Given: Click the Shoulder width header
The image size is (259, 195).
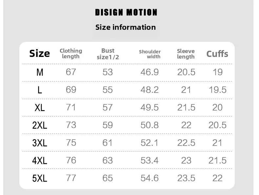Looking at the screenshot, I should [x=150, y=54].
